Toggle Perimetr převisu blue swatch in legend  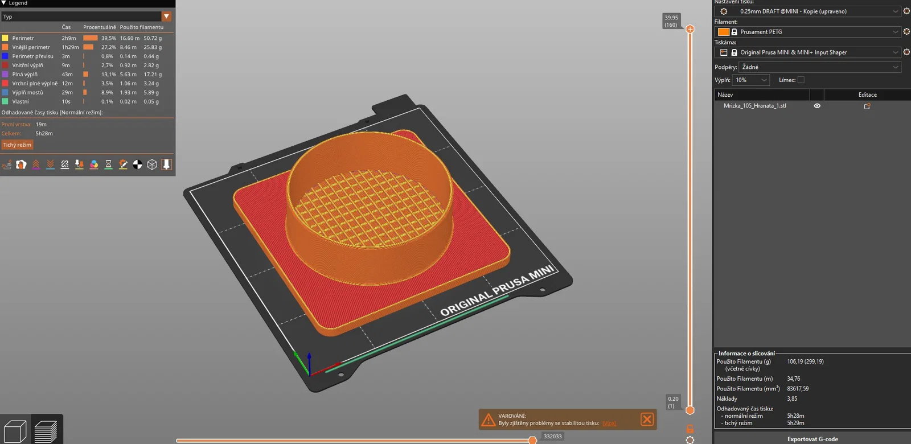tap(5, 56)
